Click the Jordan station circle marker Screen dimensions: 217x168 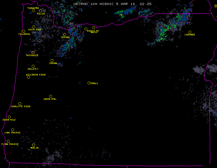click(x=52, y=61)
